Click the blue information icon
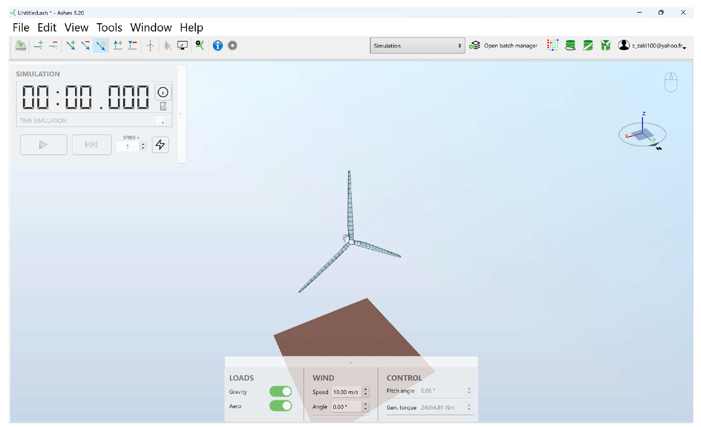This screenshot has height=427, width=701. [x=217, y=46]
